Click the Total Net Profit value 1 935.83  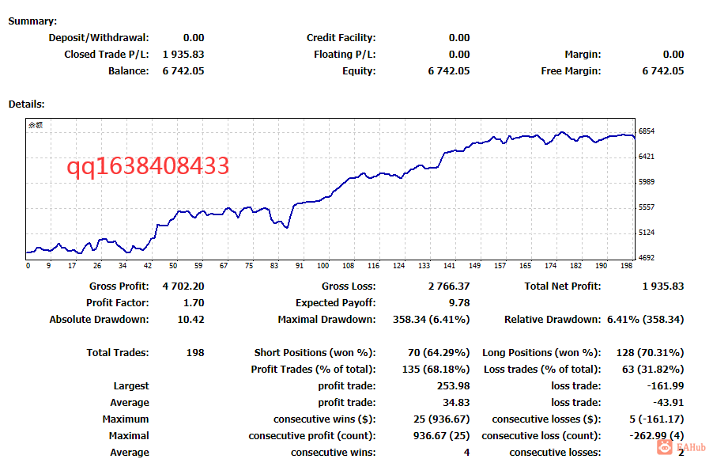point(663,286)
